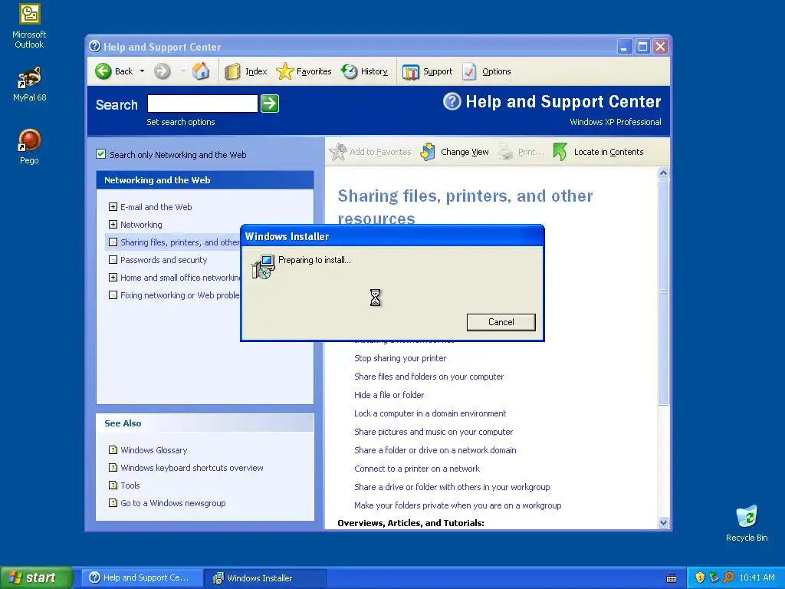Click the Windows Installer setup icon
The width and height of the screenshot is (785, 589).
click(263, 266)
